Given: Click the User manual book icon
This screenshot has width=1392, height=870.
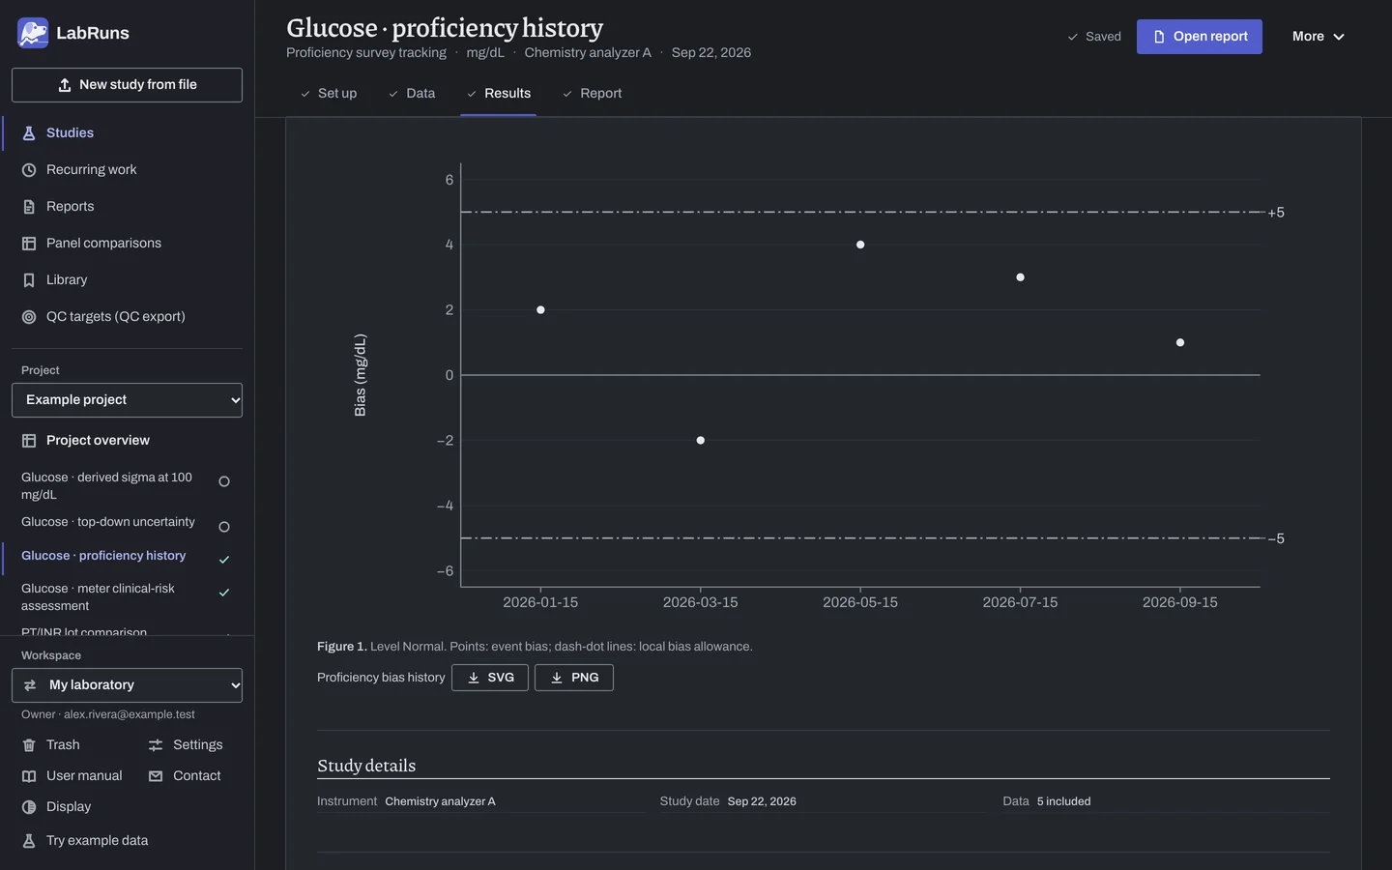Looking at the screenshot, I should (x=29, y=776).
